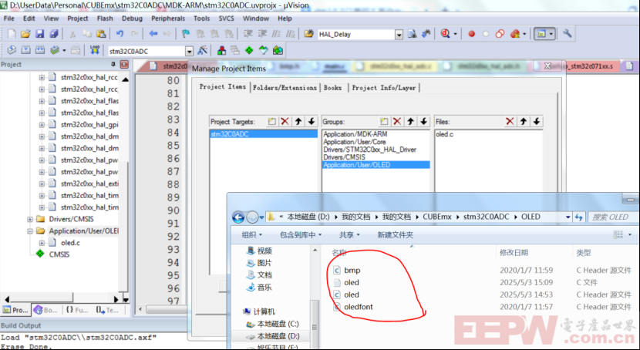Open the Debug menu
640x350 pixels.
133,19
